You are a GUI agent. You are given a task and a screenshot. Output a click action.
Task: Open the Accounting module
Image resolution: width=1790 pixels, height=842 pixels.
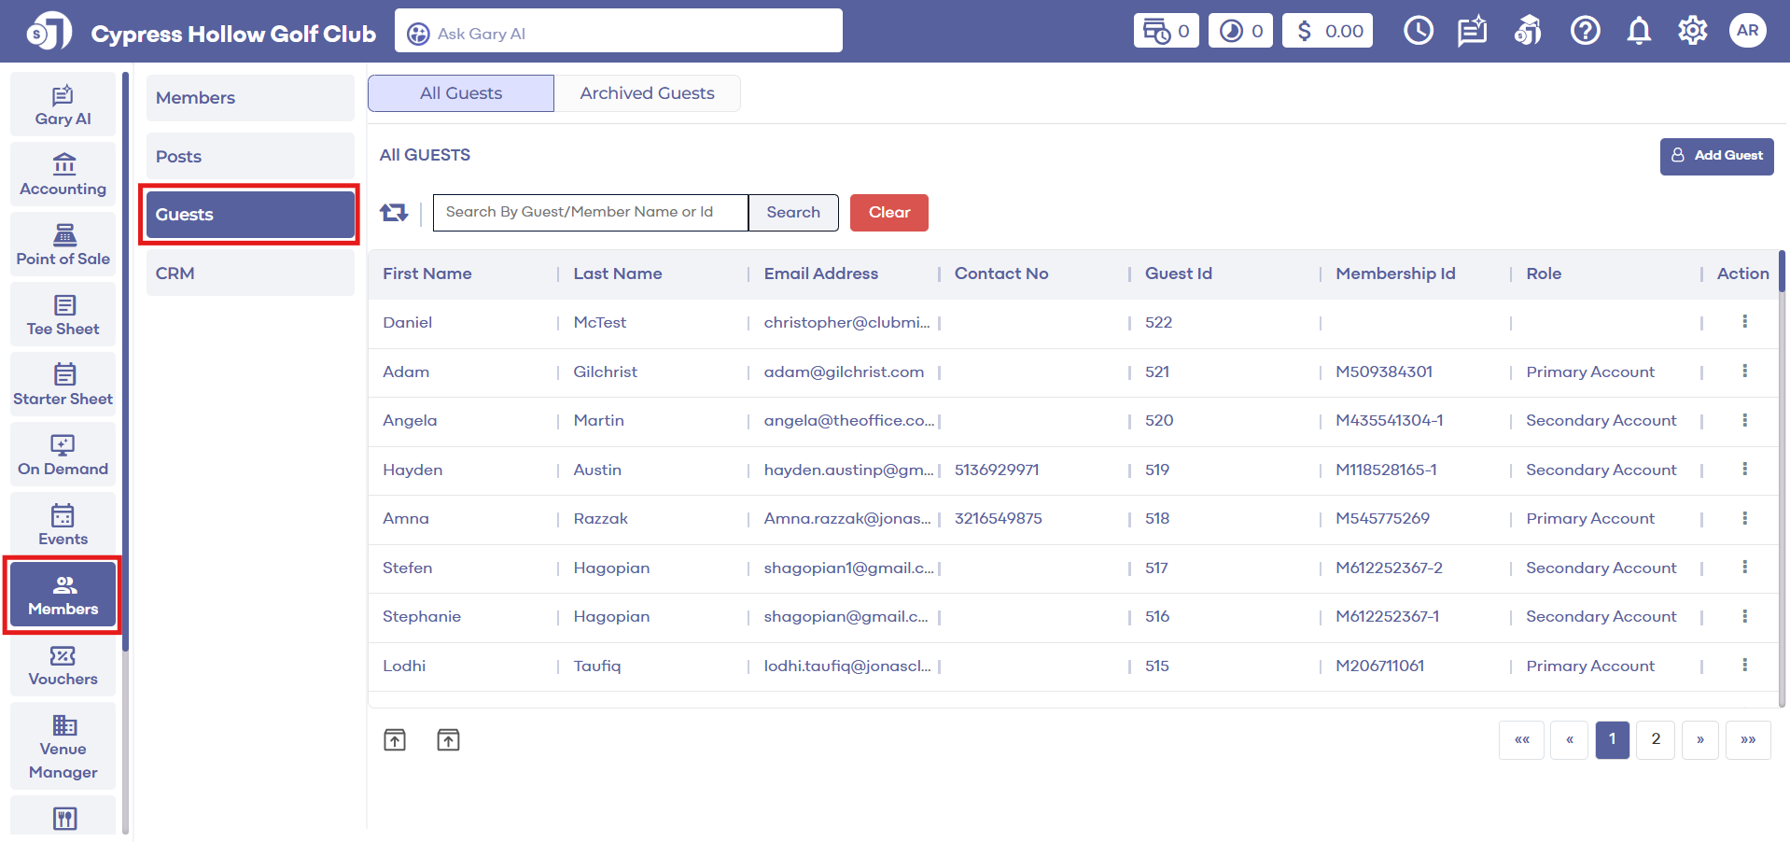[x=63, y=175]
